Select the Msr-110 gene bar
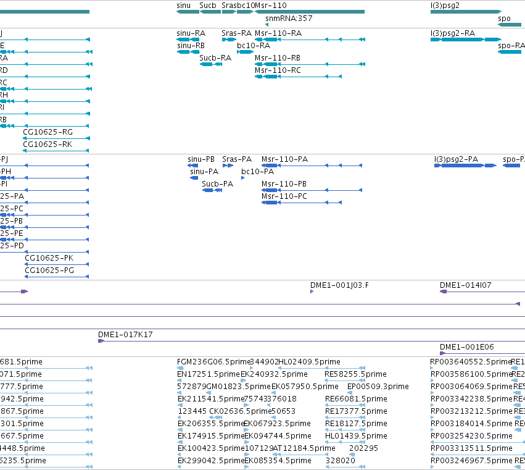Image resolution: width=525 pixels, height=470 pixels. point(310,12)
